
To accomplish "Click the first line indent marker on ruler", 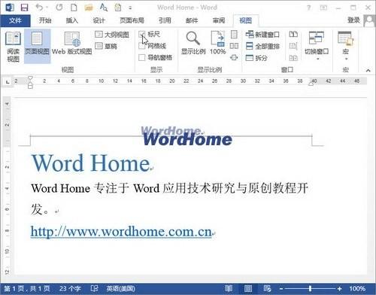I will point(30,78).
